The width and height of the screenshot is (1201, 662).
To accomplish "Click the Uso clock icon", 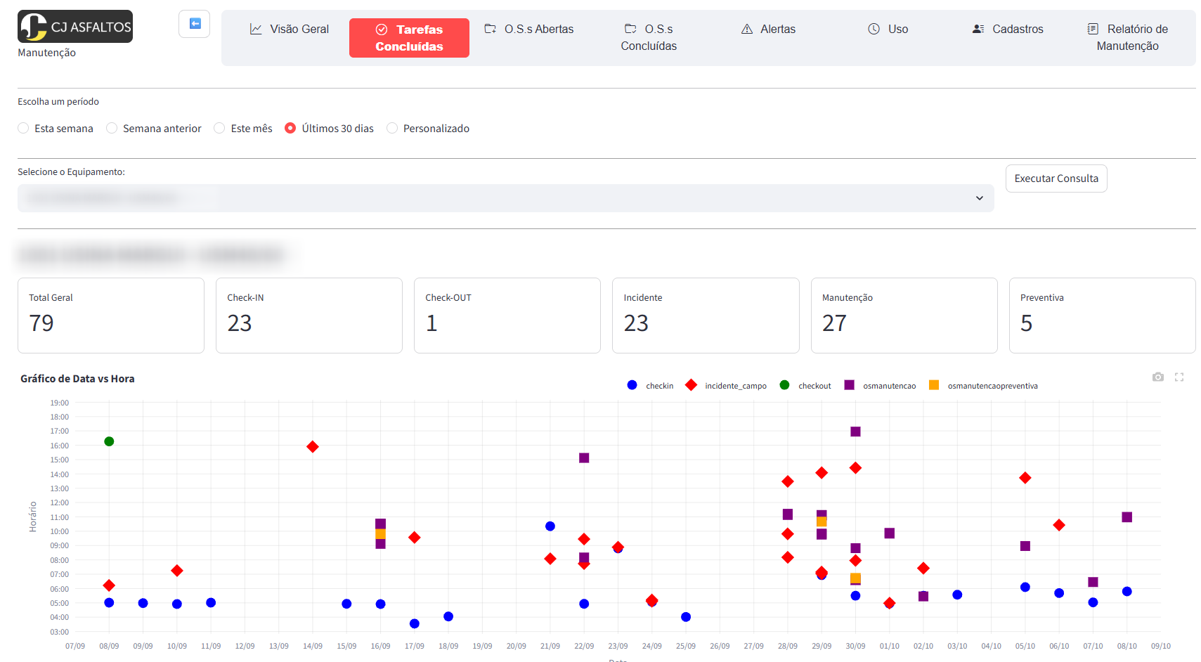I will tap(874, 29).
